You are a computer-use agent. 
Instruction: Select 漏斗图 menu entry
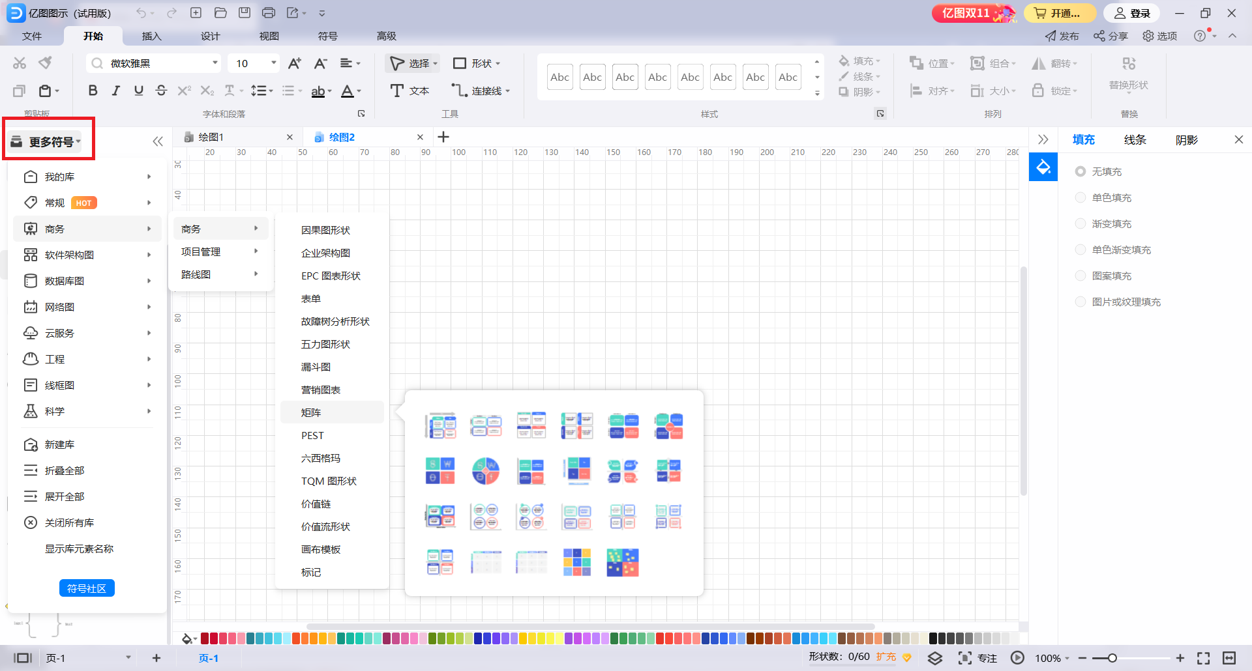coord(316,367)
